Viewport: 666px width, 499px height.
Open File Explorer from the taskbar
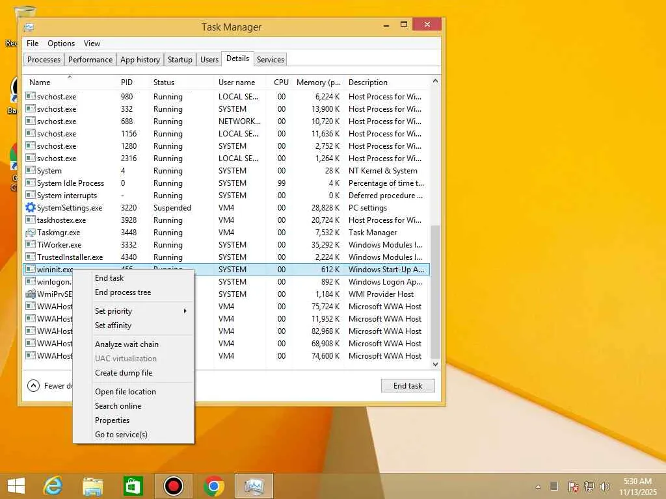click(92, 486)
